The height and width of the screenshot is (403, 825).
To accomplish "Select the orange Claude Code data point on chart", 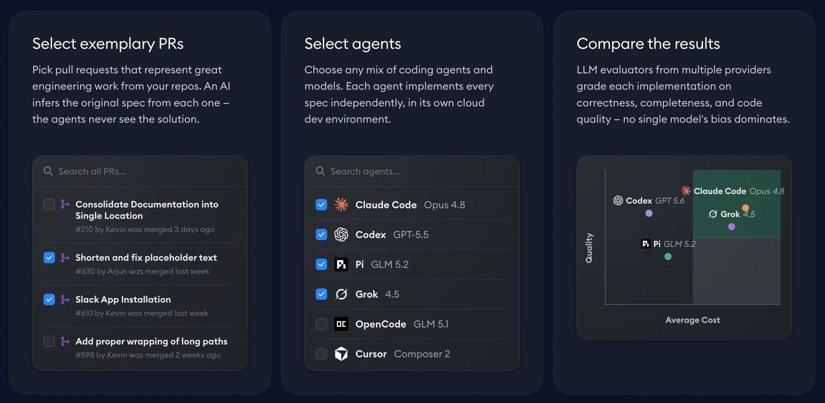I will pos(745,208).
